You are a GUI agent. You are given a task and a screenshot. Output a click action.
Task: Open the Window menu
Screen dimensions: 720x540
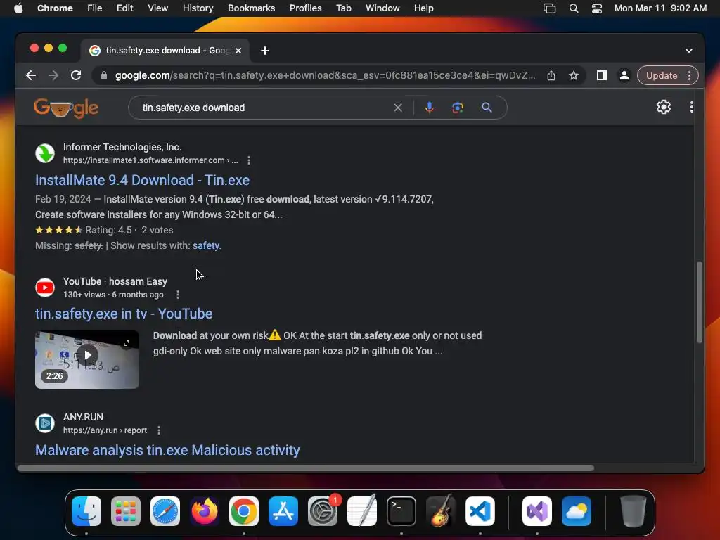[x=382, y=8]
